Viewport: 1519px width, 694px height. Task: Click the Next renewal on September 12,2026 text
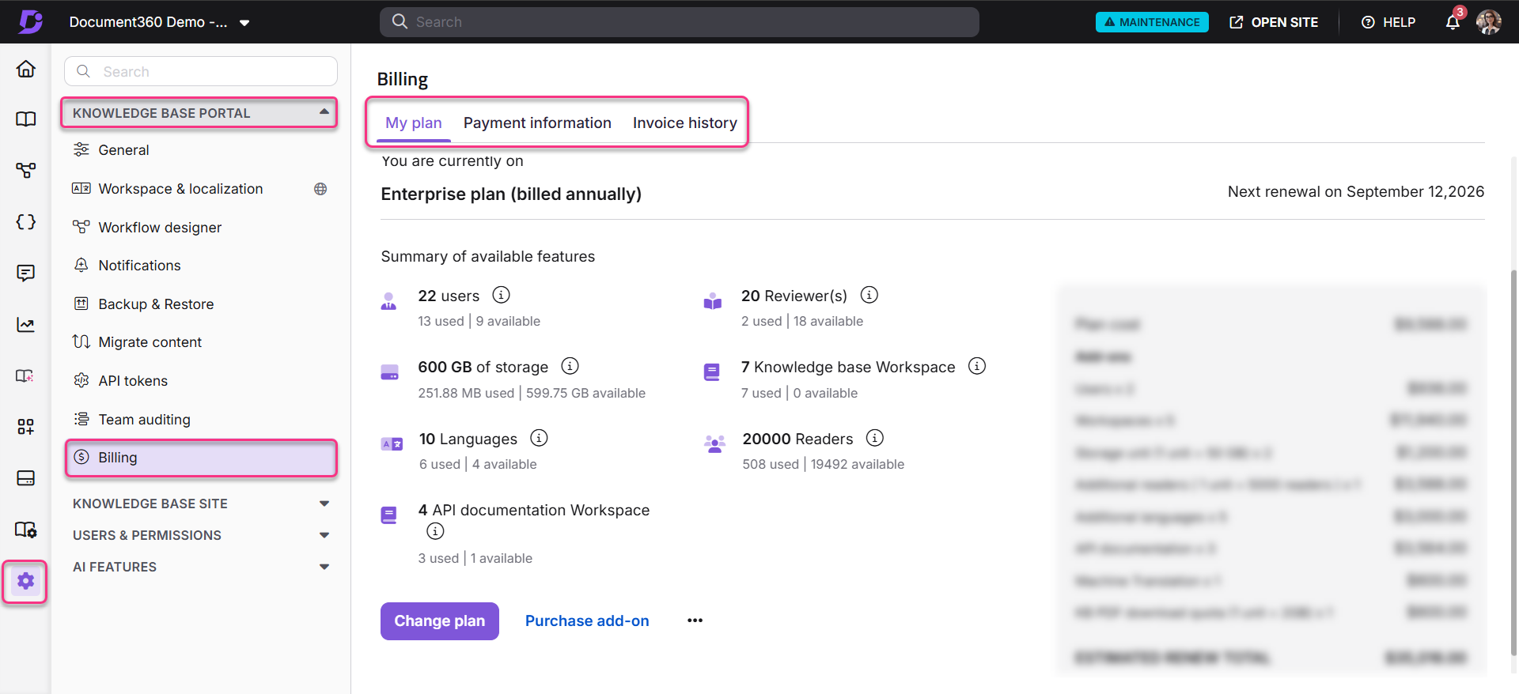(x=1355, y=191)
